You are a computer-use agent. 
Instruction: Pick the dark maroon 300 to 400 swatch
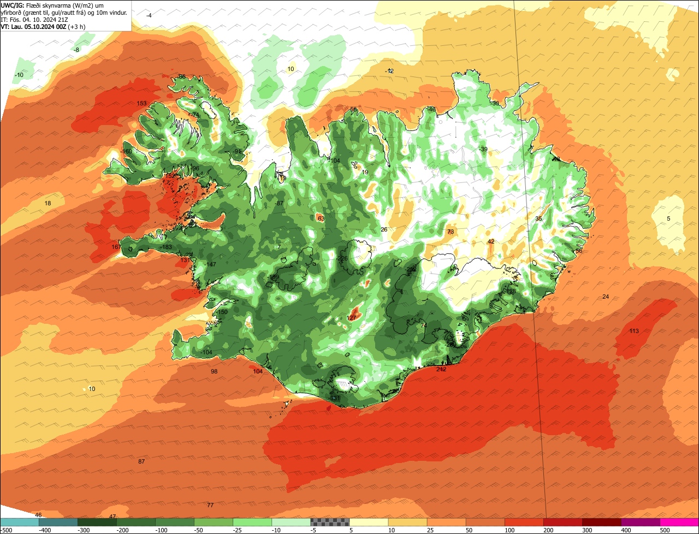pos(601,523)
